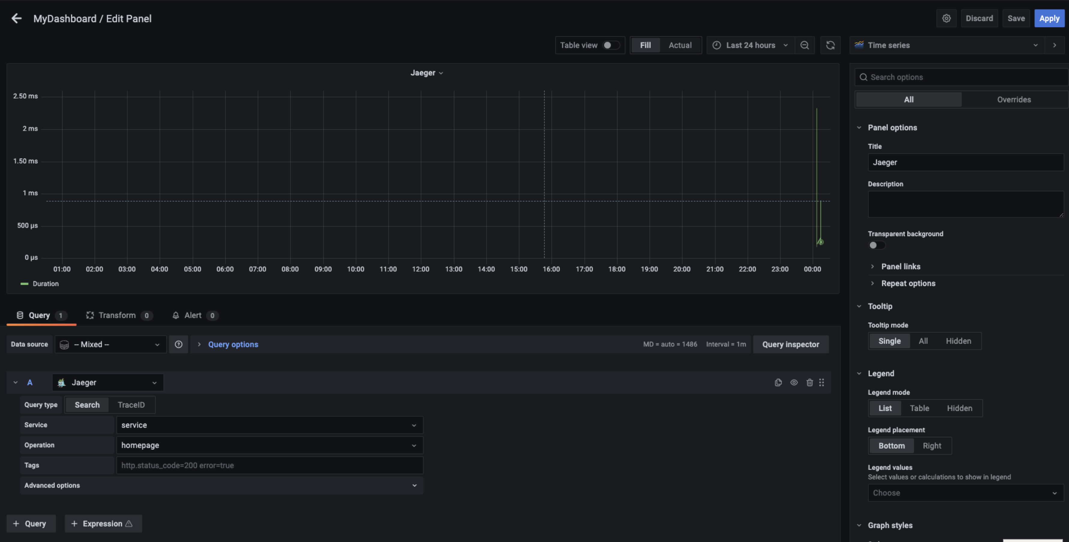Click the Duration legend color swatch

(x=25, y=284)
